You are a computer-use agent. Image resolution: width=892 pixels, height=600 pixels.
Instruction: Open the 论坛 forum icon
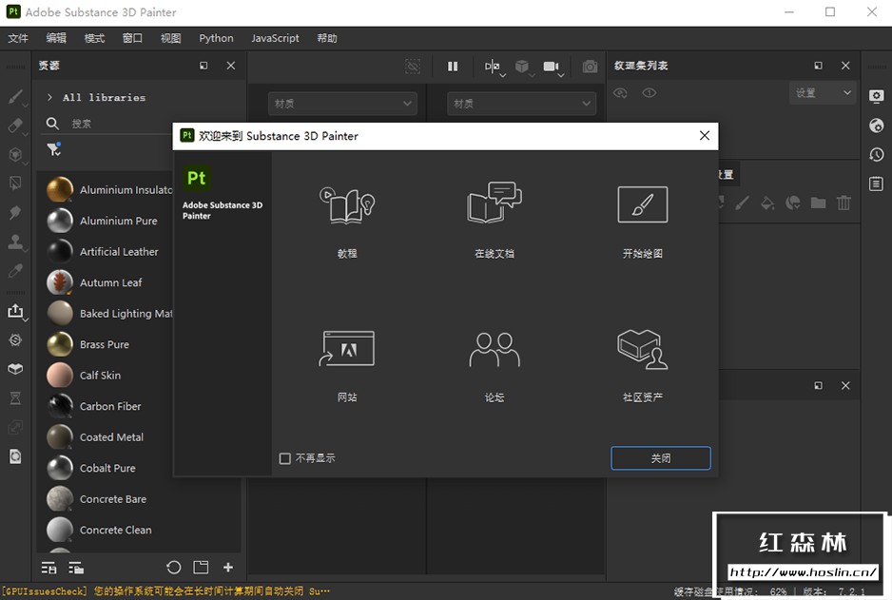(x=494, y=349)
